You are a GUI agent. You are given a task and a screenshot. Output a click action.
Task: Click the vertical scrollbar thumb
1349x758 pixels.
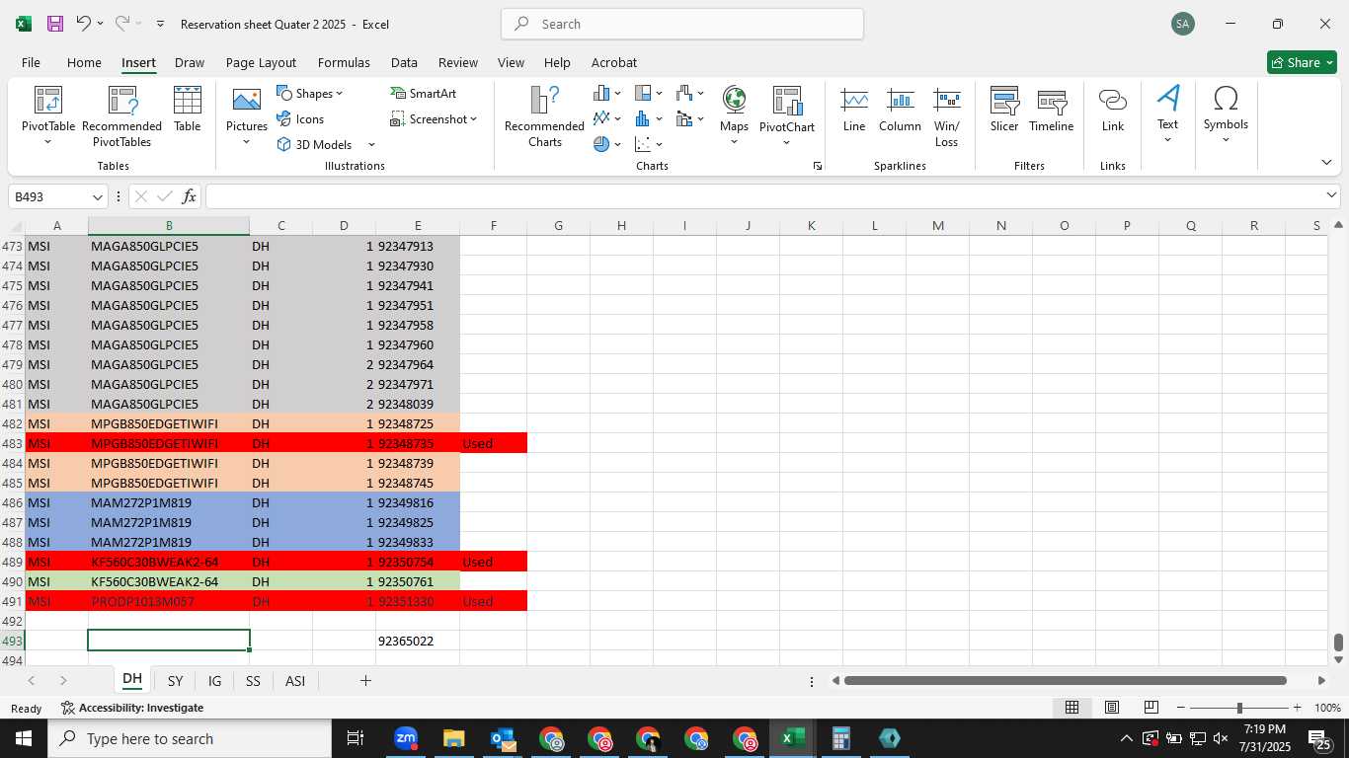coord(1338,644)
